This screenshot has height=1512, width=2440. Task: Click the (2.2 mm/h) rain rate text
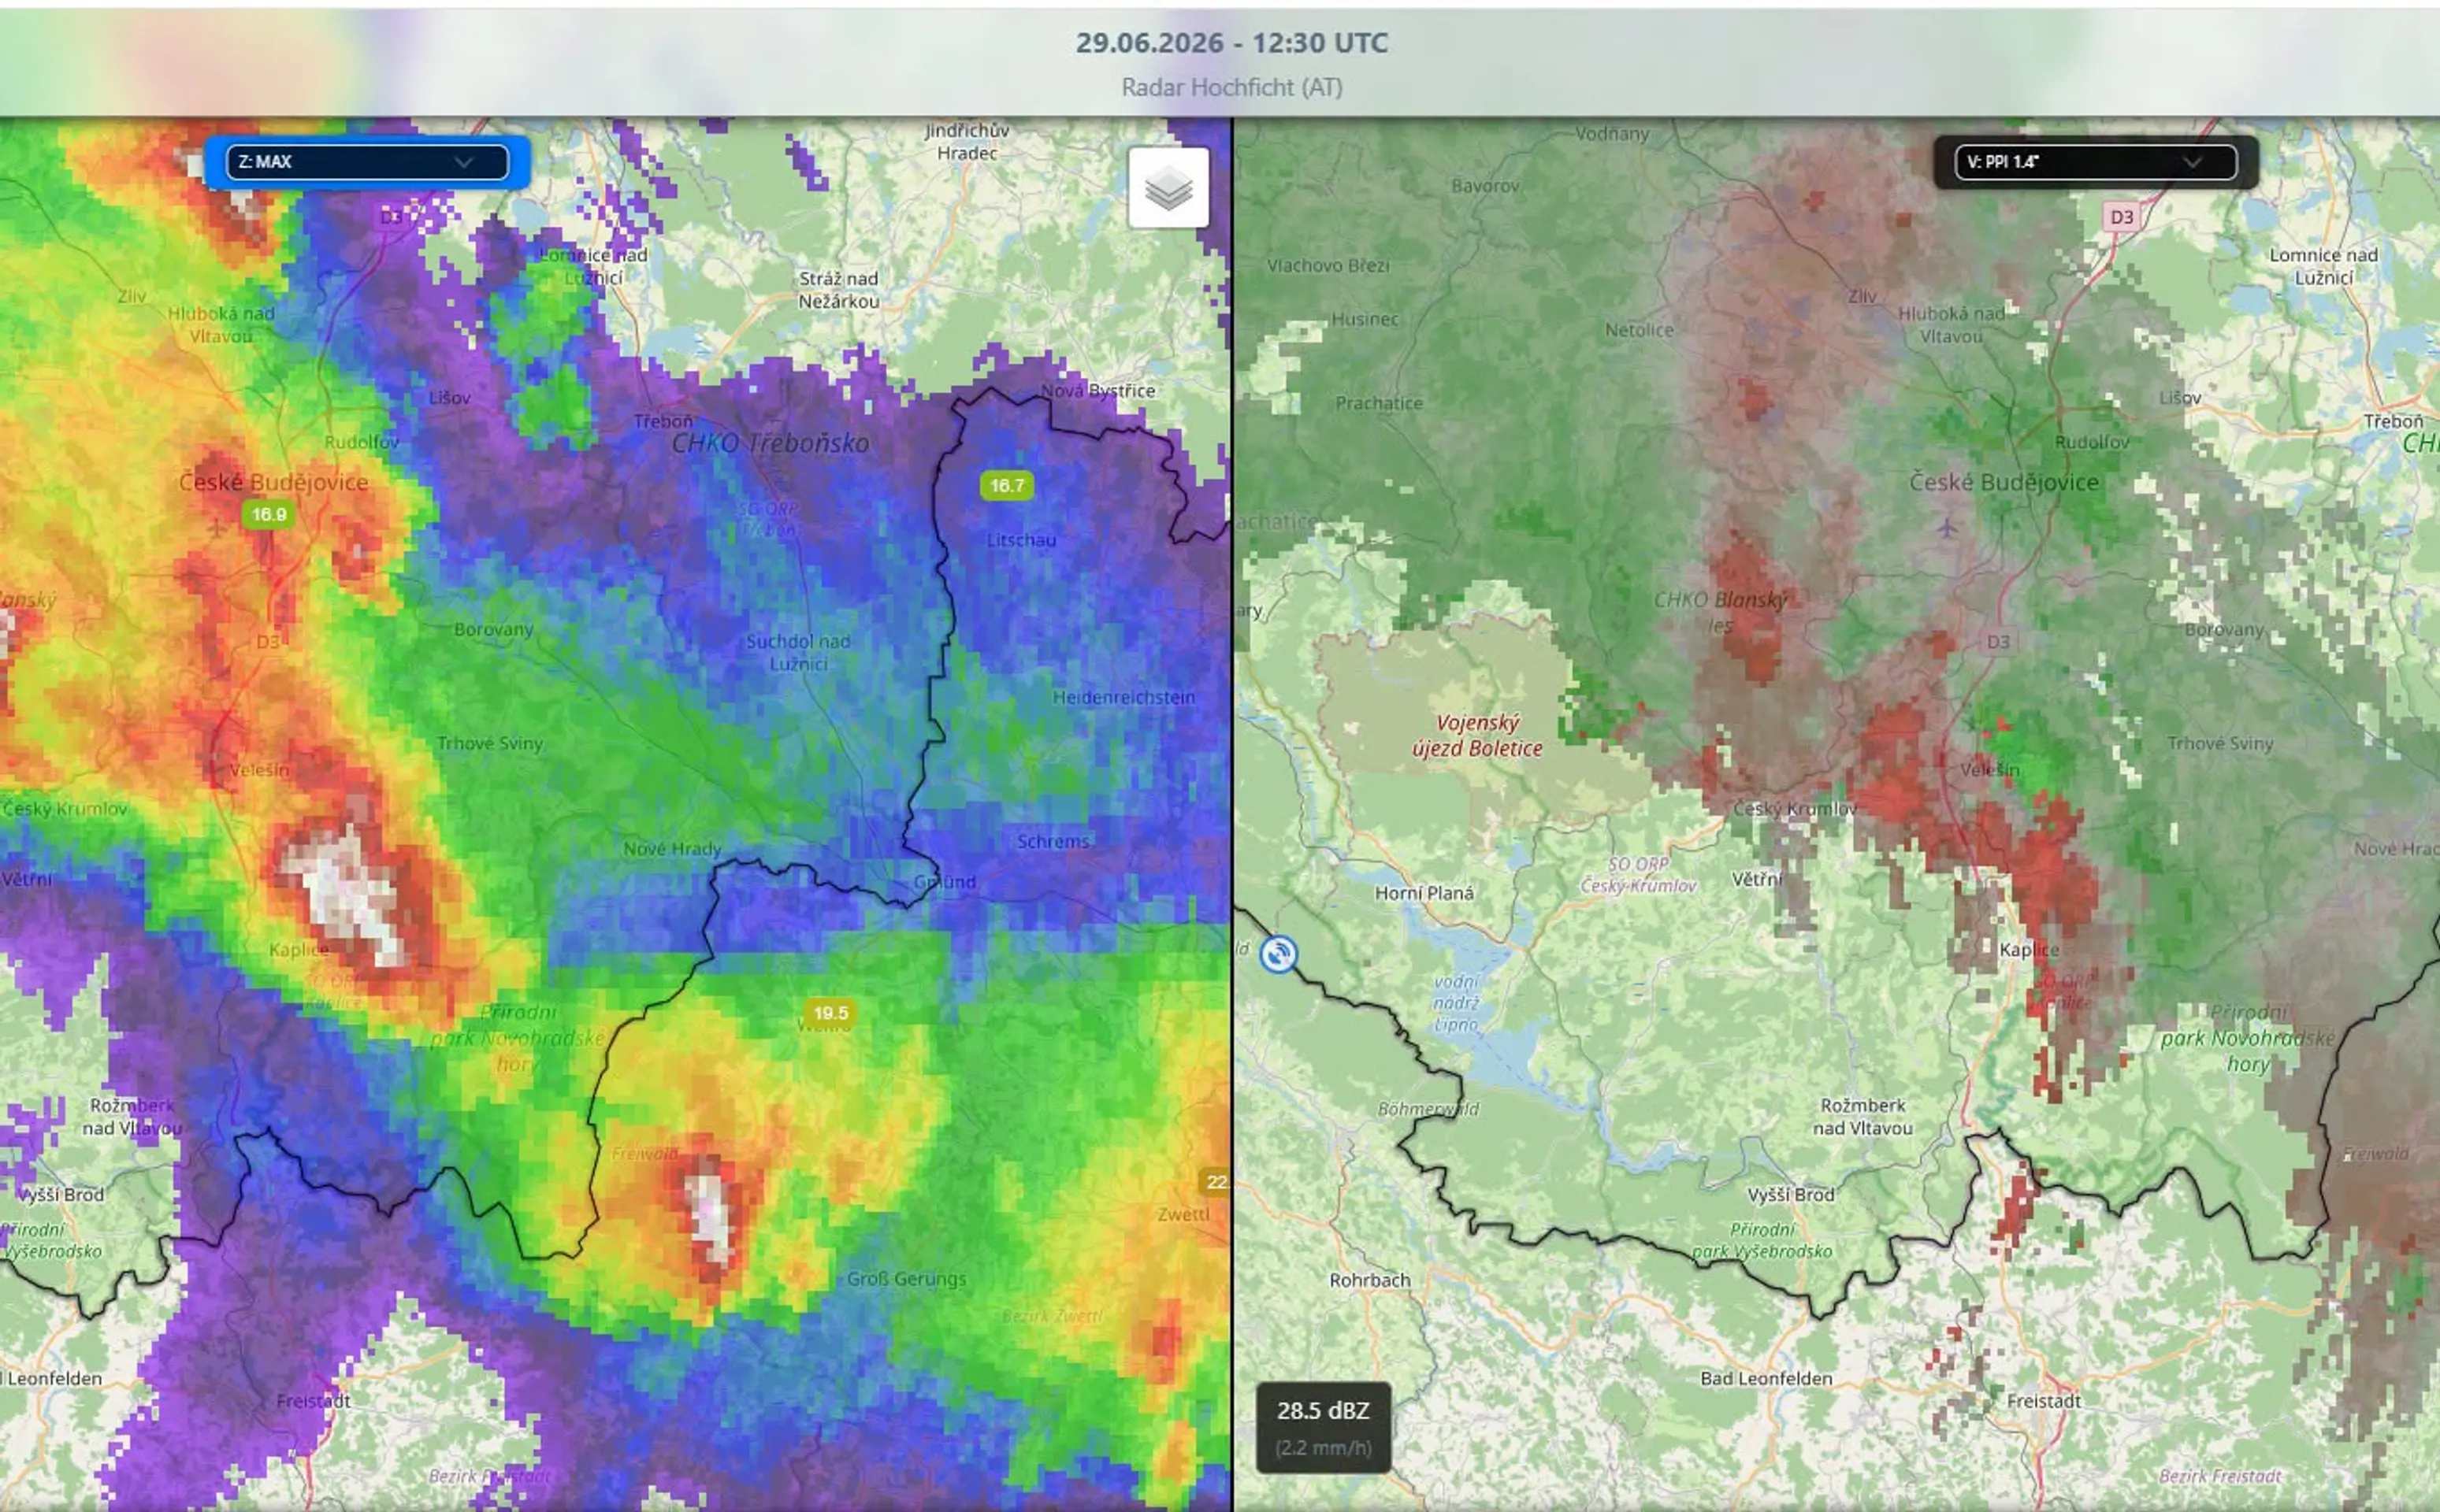click(x=1323, y=1447)
